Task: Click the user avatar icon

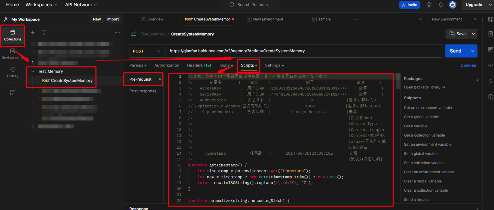Action: coord(453,5)
